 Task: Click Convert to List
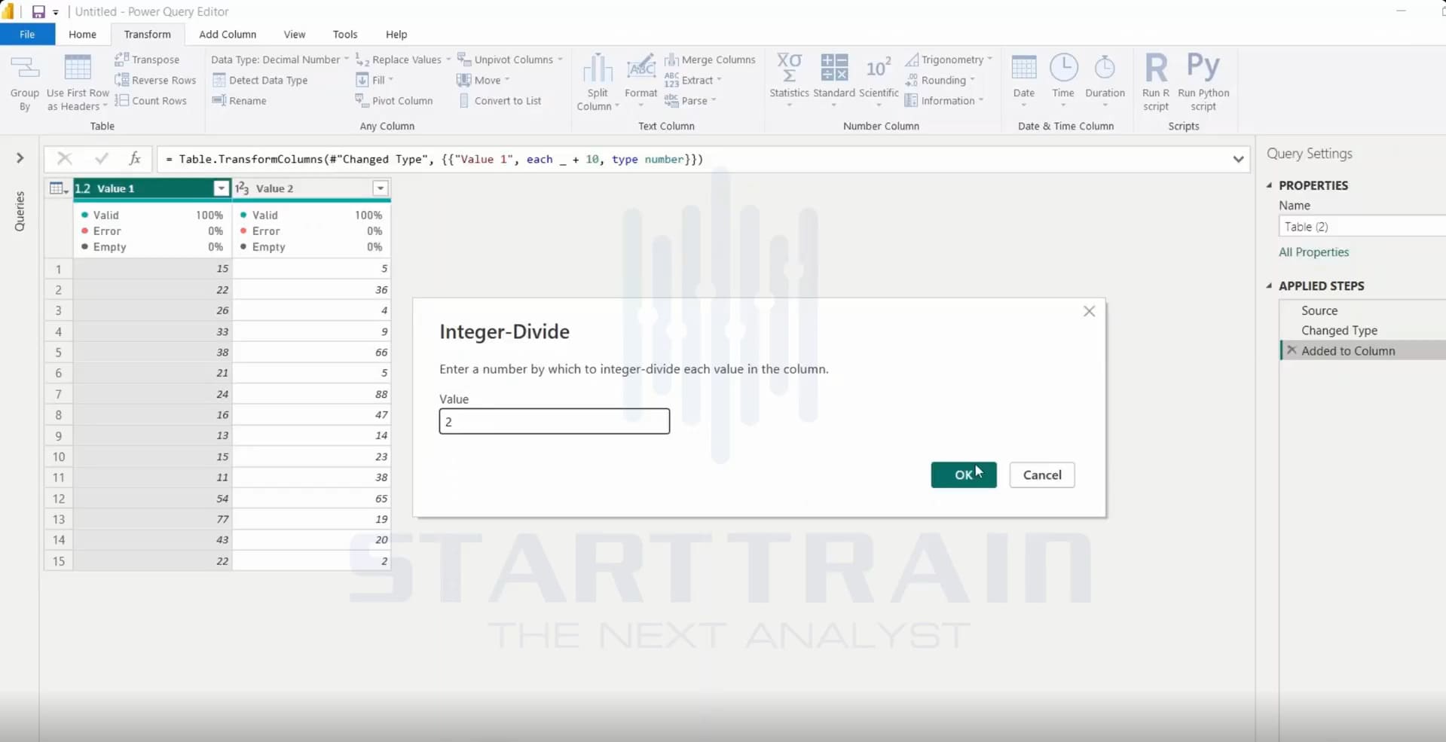coord(500,100)
